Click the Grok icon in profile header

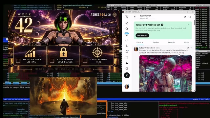tap(185, 17)
